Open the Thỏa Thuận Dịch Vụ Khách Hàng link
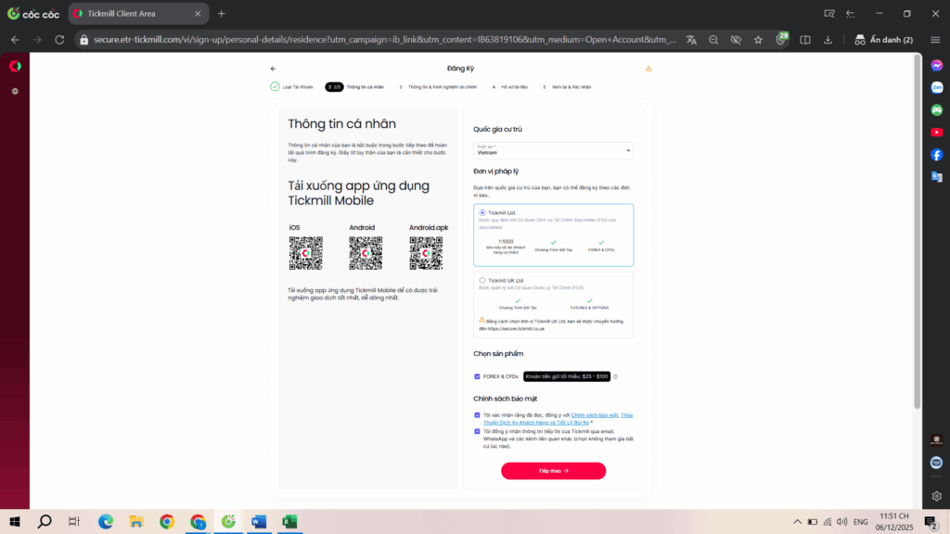 536,423
